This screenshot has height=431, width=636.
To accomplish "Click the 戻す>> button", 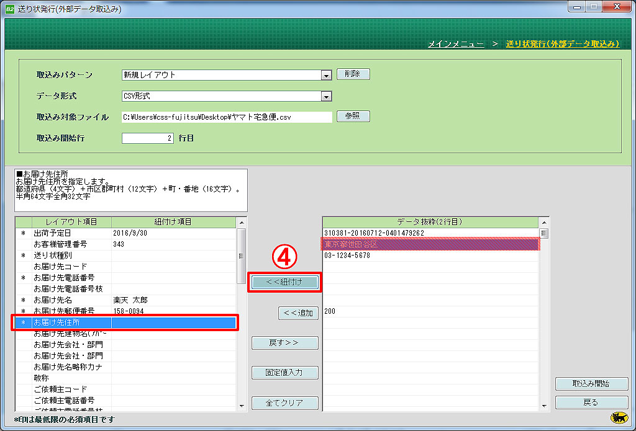I will [284, 343].
